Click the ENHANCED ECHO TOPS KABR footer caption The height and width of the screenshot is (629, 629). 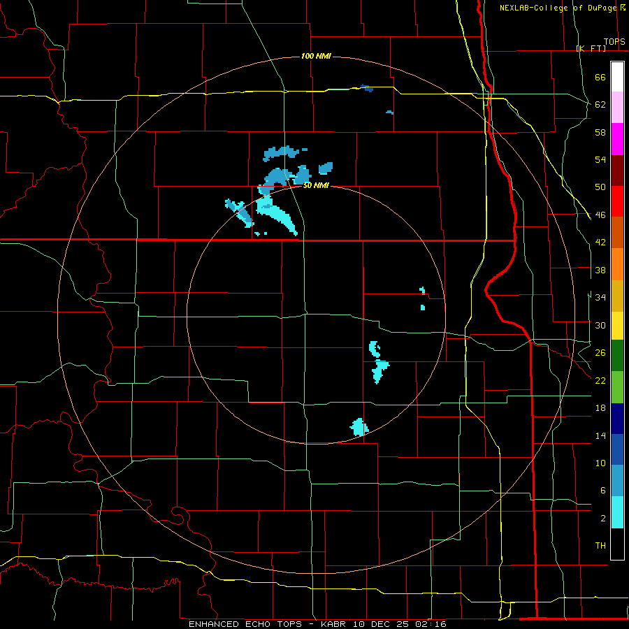click(317, 624)
